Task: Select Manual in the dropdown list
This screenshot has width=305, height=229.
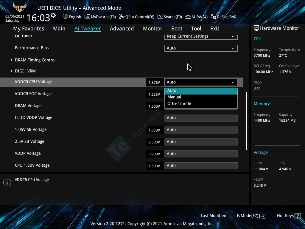Action: point(201,97)
